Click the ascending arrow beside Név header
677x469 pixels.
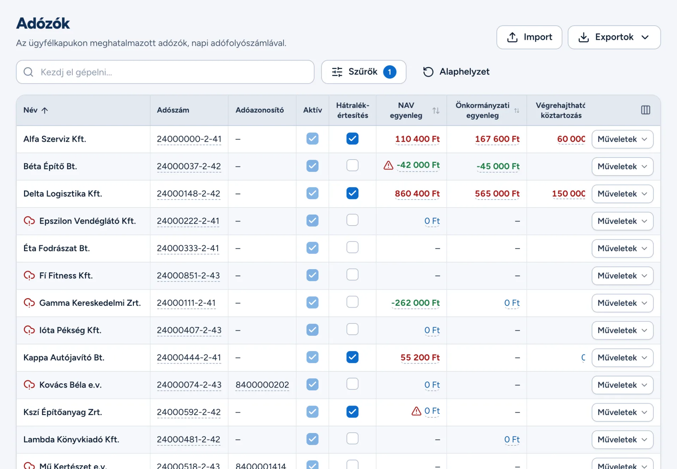[x=45, y=110]
